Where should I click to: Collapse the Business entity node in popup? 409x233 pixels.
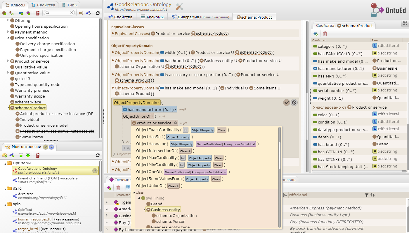(144, 210)
